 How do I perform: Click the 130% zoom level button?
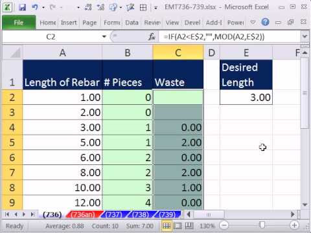[207, 226]
